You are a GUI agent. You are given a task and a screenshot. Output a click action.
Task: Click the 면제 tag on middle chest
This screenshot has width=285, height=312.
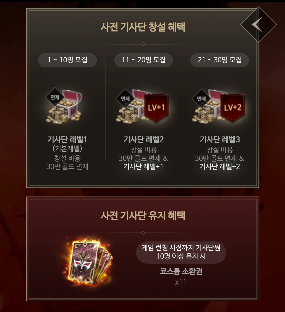[x=125, y=99]
